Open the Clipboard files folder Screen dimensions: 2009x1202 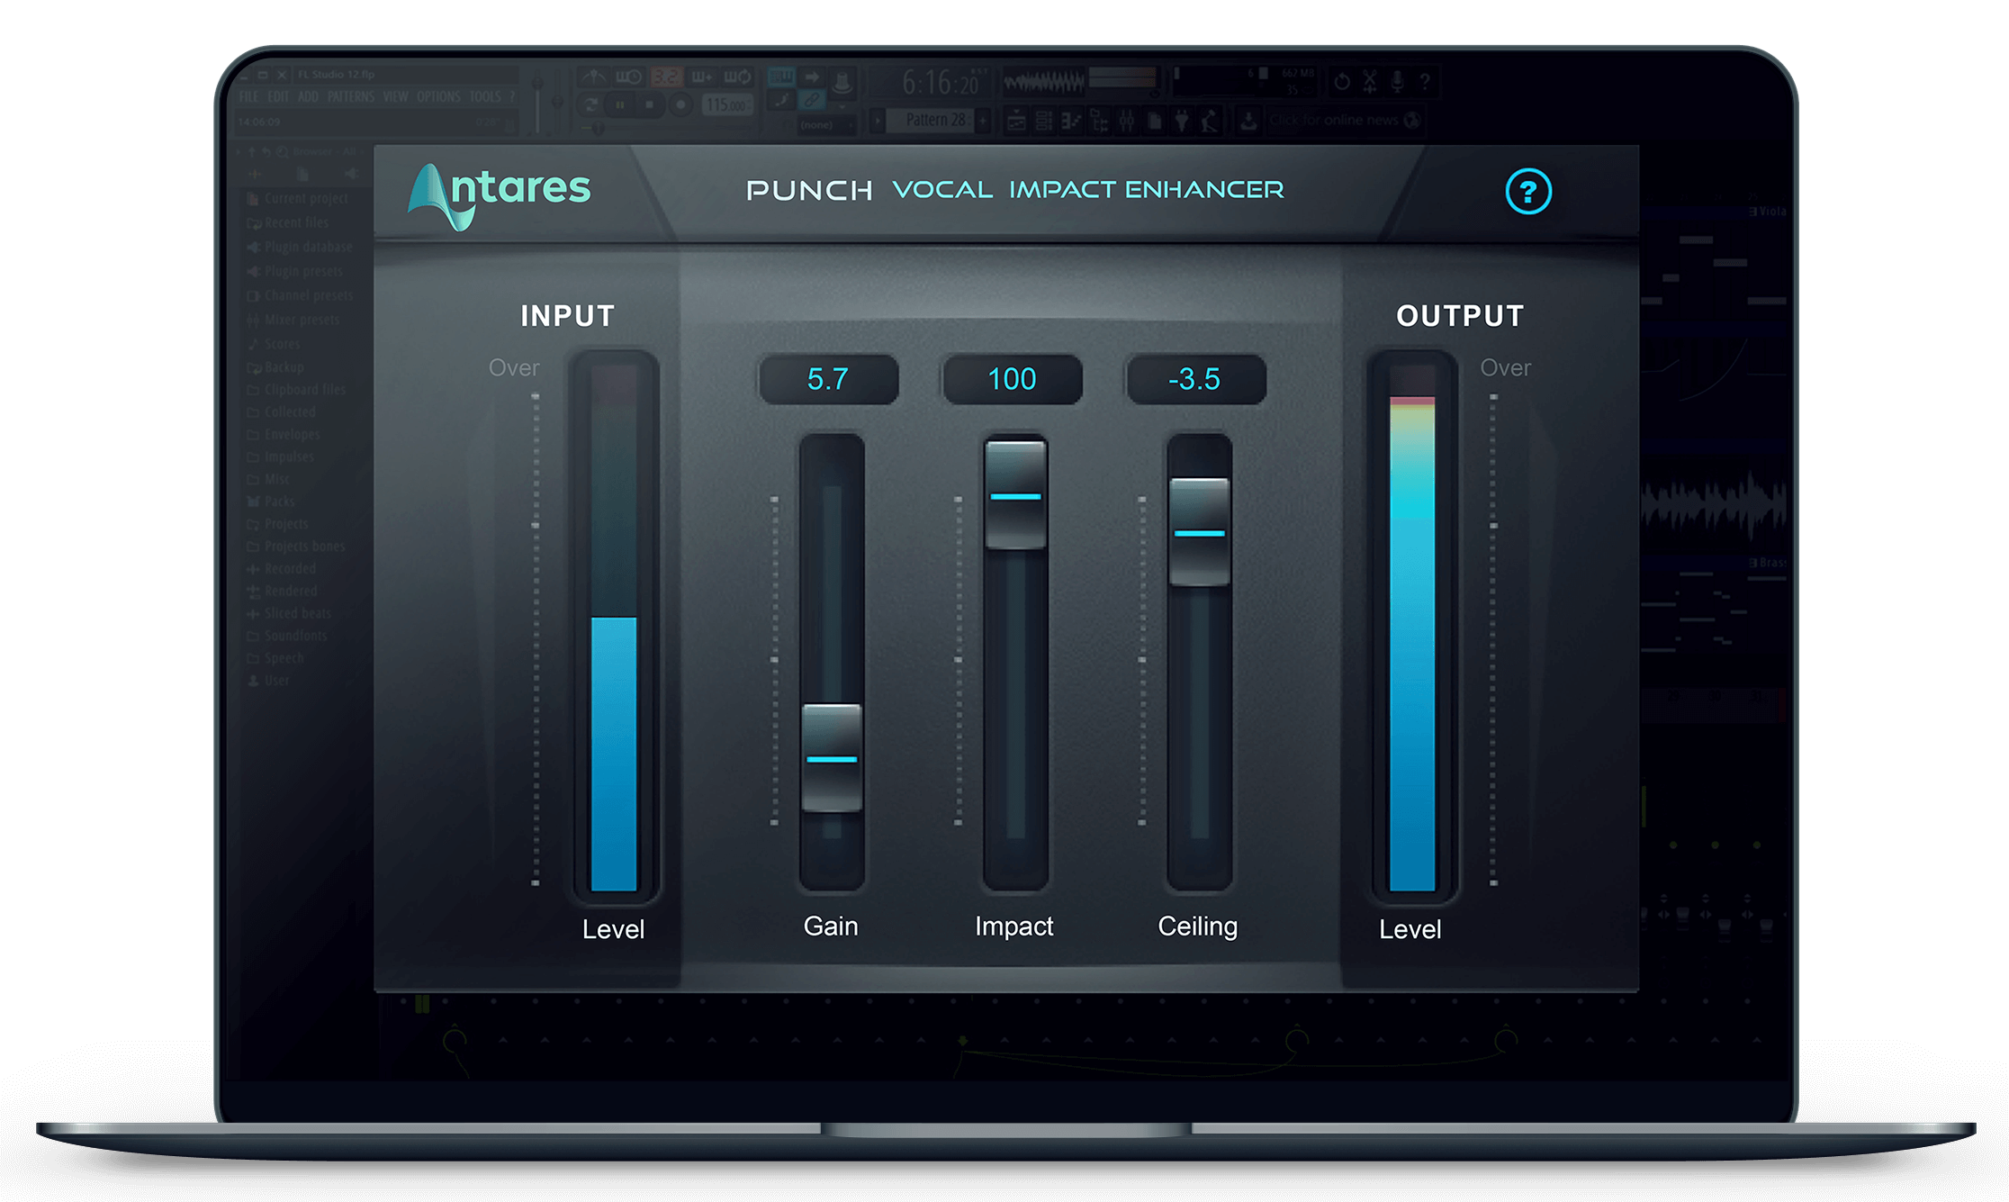296,390
